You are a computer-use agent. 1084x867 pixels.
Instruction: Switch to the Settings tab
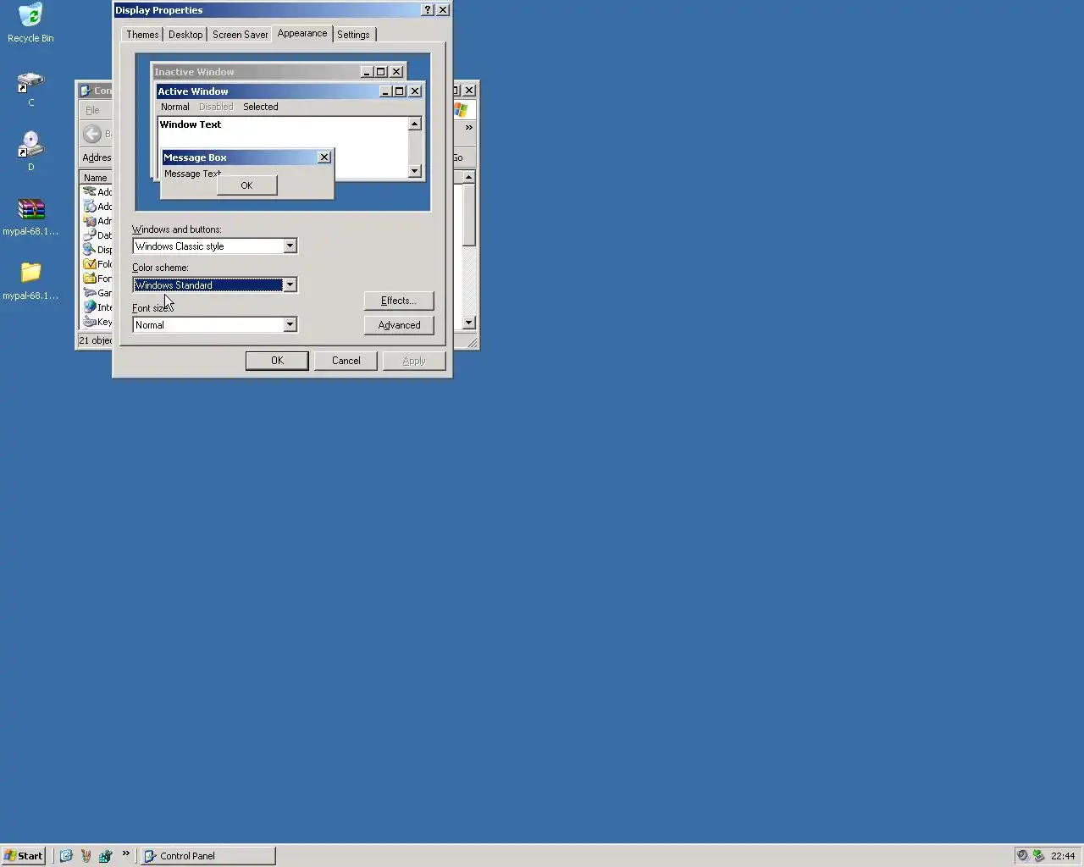tap(353, 35)
